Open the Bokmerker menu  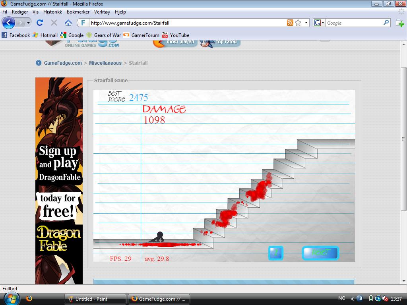[78, 12]
